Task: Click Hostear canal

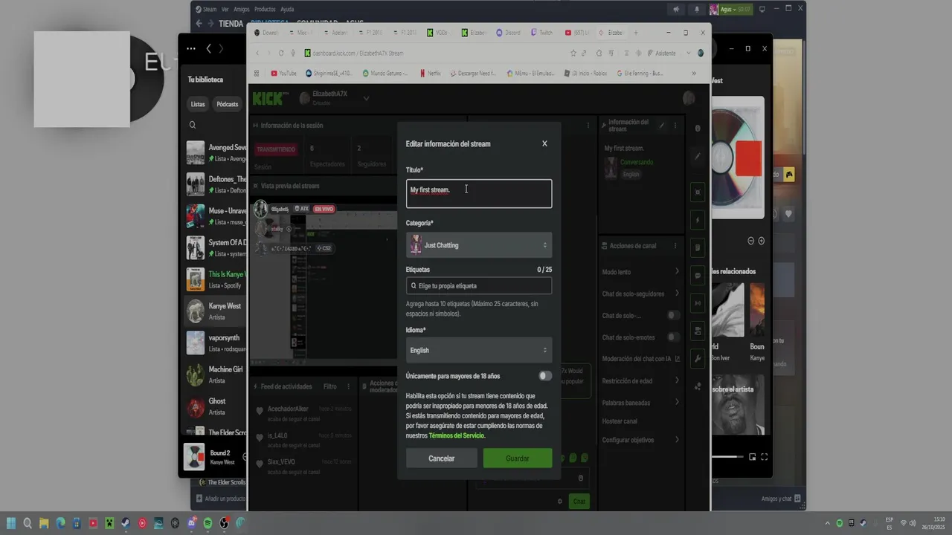Action: click(x=620, y=421)
